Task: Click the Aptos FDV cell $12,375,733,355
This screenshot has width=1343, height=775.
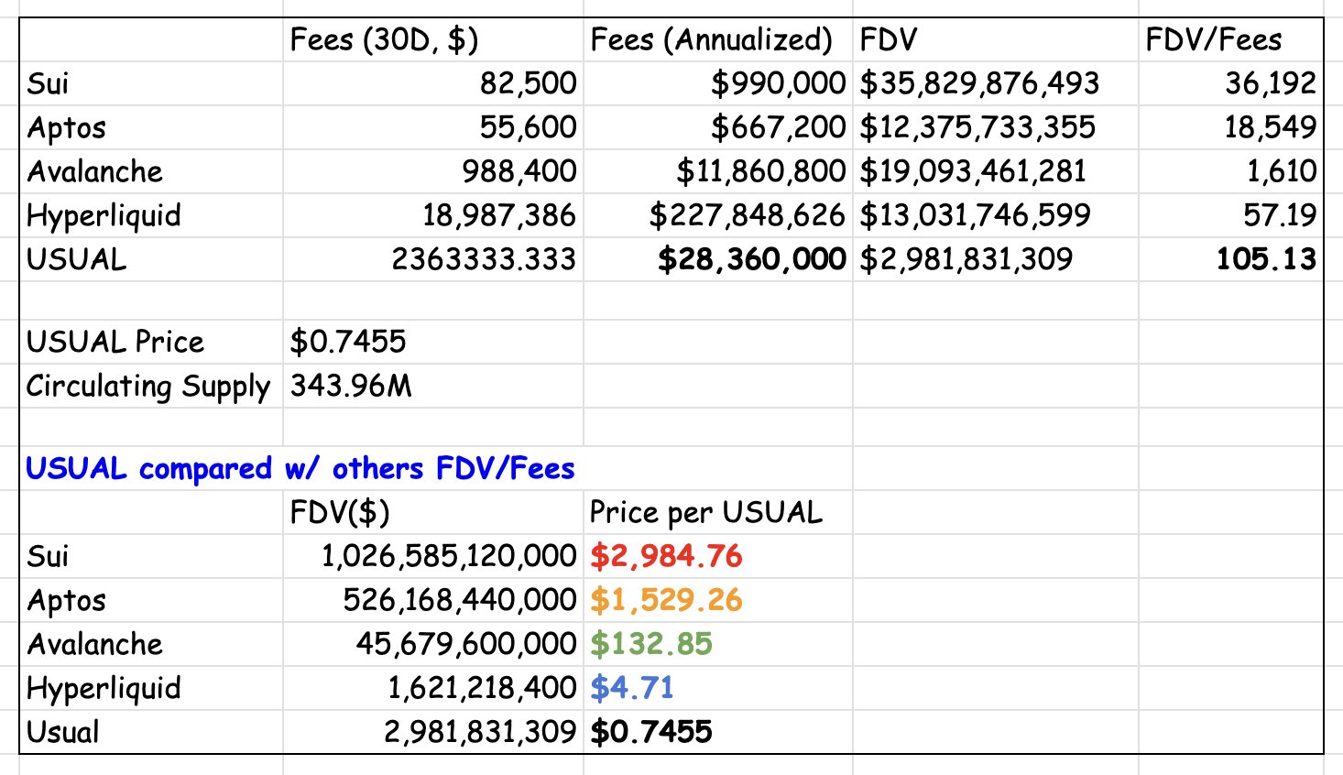Action: pyautogui.click(x=977, y=128)
